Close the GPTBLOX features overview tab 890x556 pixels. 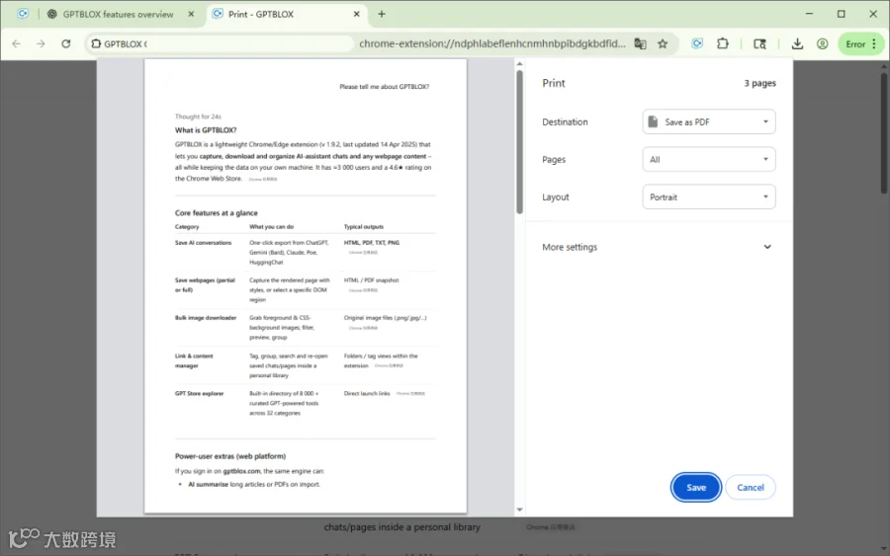[191, 14]
